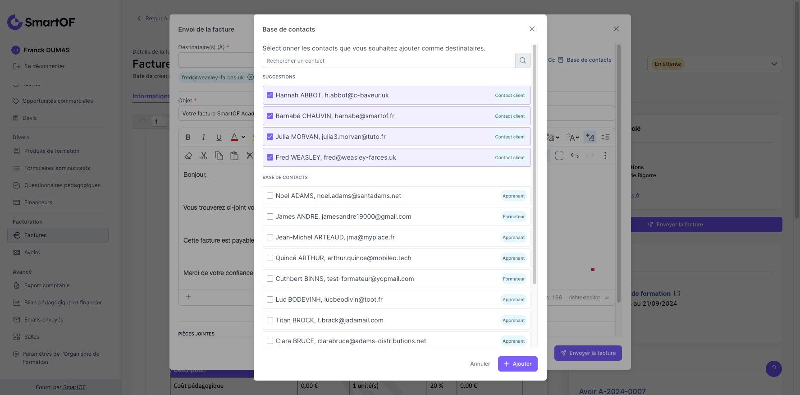Image resolution: width=800 pixels, height=395 pixels.
Task: Open the font style dropdown in editor
Action: click(553, 137)
